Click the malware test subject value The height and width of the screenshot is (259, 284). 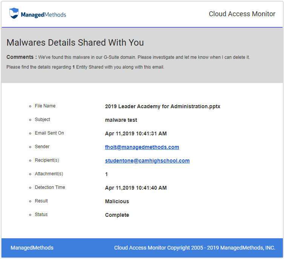point(121,120)
